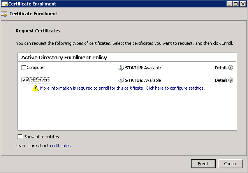Check the Computer certificate checkbox
Image resolution: width=248 pixels, height=173 pixels.
pos(24,67)
